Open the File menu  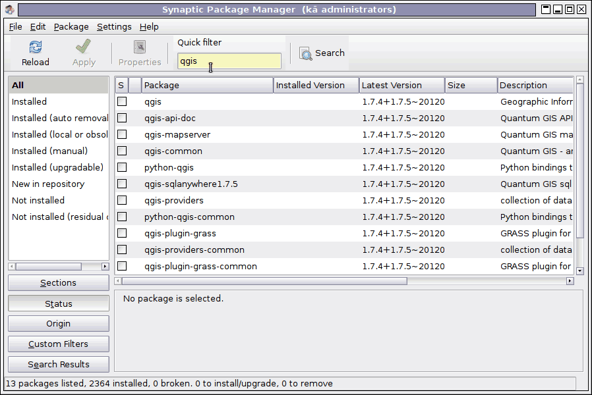pos(15,27)
